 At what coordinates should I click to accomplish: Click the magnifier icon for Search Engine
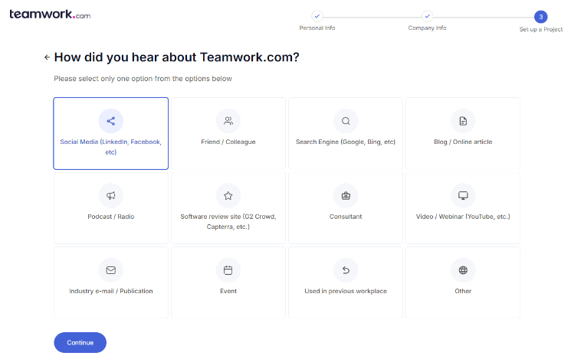coord(346,121)
